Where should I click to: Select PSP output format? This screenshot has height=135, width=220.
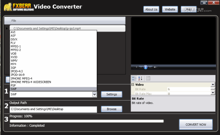pos(53,85)
